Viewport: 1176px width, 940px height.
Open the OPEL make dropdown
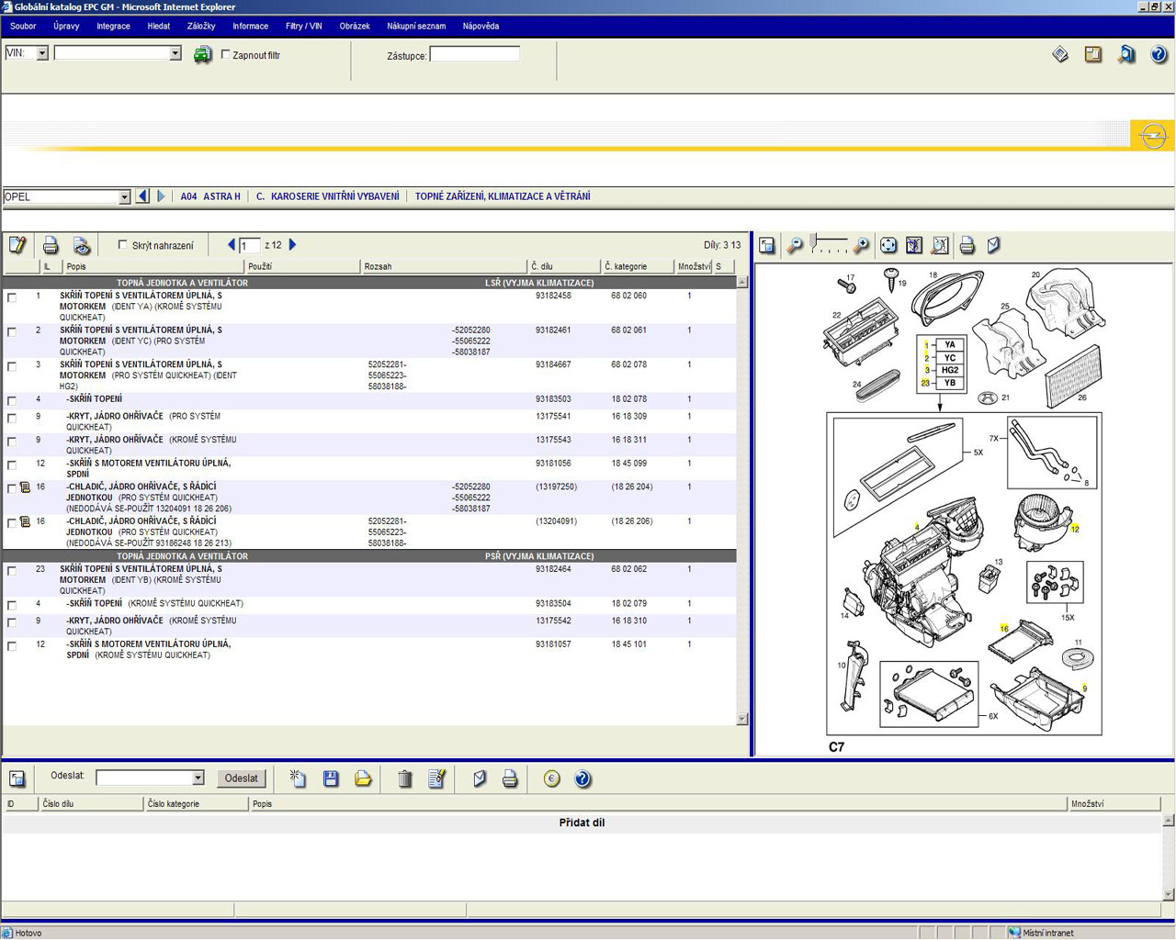click(124, 197)
